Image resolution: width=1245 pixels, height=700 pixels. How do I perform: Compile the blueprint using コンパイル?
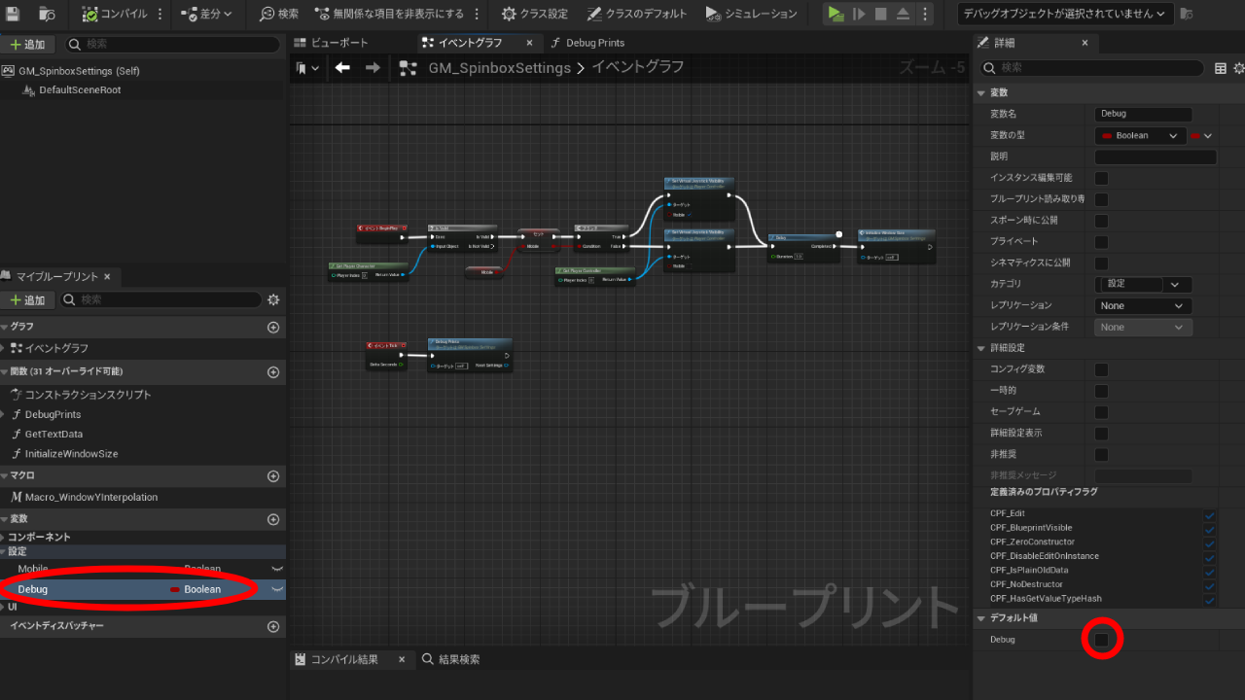115,14
